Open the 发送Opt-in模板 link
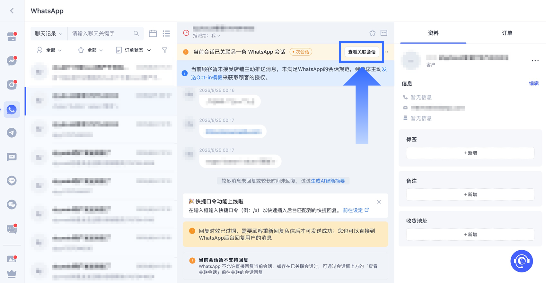The width and height of the screenshot is (546, 283). (x=206, y=78)
